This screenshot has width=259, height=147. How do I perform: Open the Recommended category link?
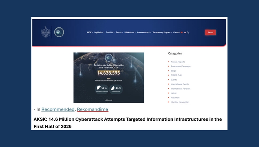point(58,109)
